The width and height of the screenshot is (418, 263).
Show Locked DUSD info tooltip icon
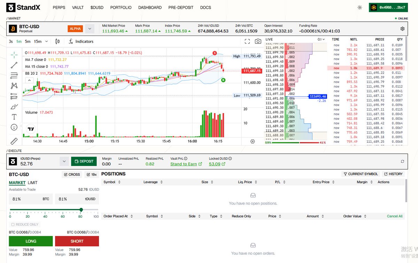pos(230,158)
